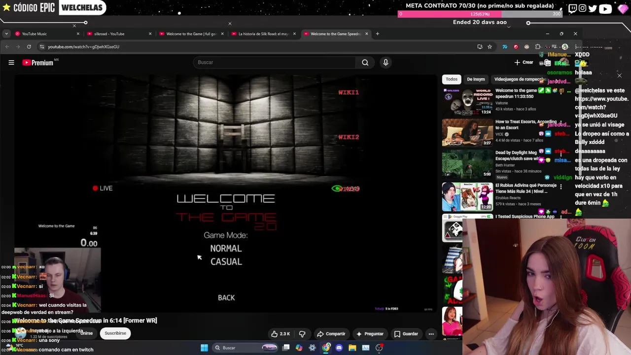Bookmark page with star icon
631x355 pixels.
(490, 47)
